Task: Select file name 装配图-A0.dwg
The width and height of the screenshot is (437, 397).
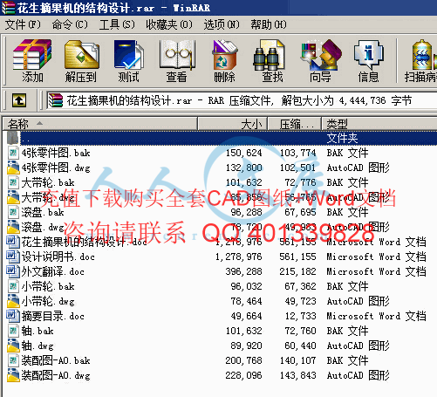Action: [56, 375]
